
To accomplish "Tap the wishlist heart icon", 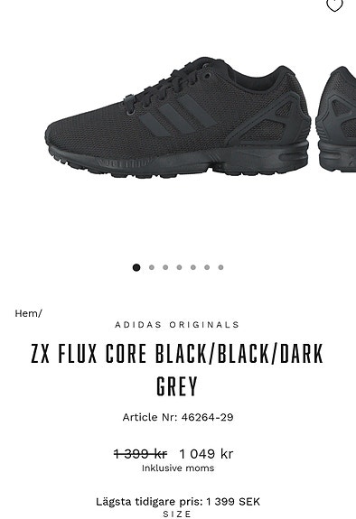I will pos(334,5).
